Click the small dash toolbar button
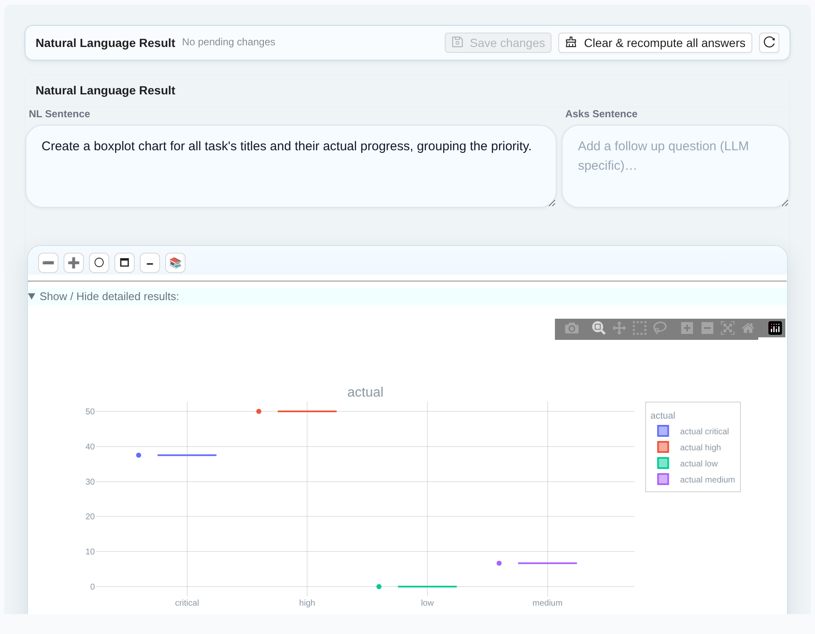 (x=150, y=263)
